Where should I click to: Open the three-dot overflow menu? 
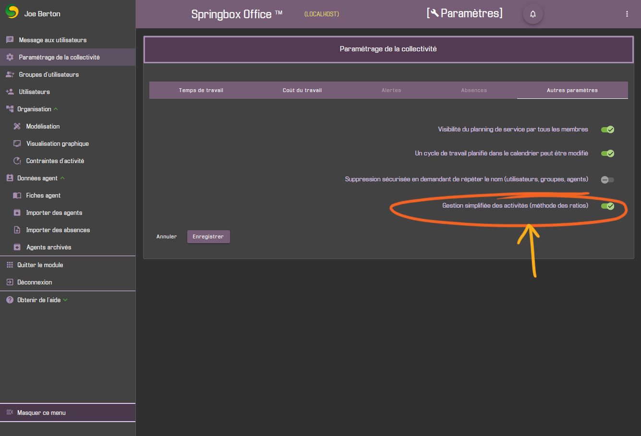[x=627, y=14]
